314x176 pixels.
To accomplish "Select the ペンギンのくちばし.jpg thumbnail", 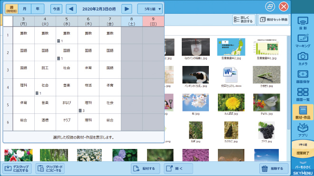I will [x=196, y=74].
